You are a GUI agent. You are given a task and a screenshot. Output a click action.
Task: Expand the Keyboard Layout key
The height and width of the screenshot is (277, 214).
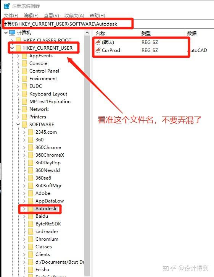pos(18,94)
